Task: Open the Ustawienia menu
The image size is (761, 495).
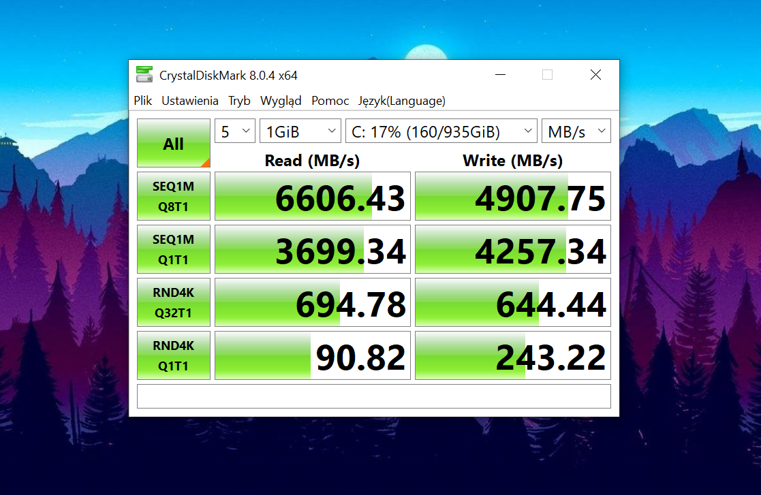Action: tap(190, 100)
